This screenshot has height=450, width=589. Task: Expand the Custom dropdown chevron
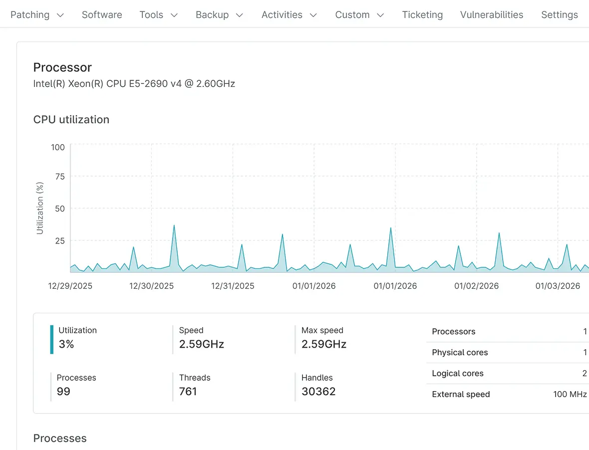tap(380, 15)
